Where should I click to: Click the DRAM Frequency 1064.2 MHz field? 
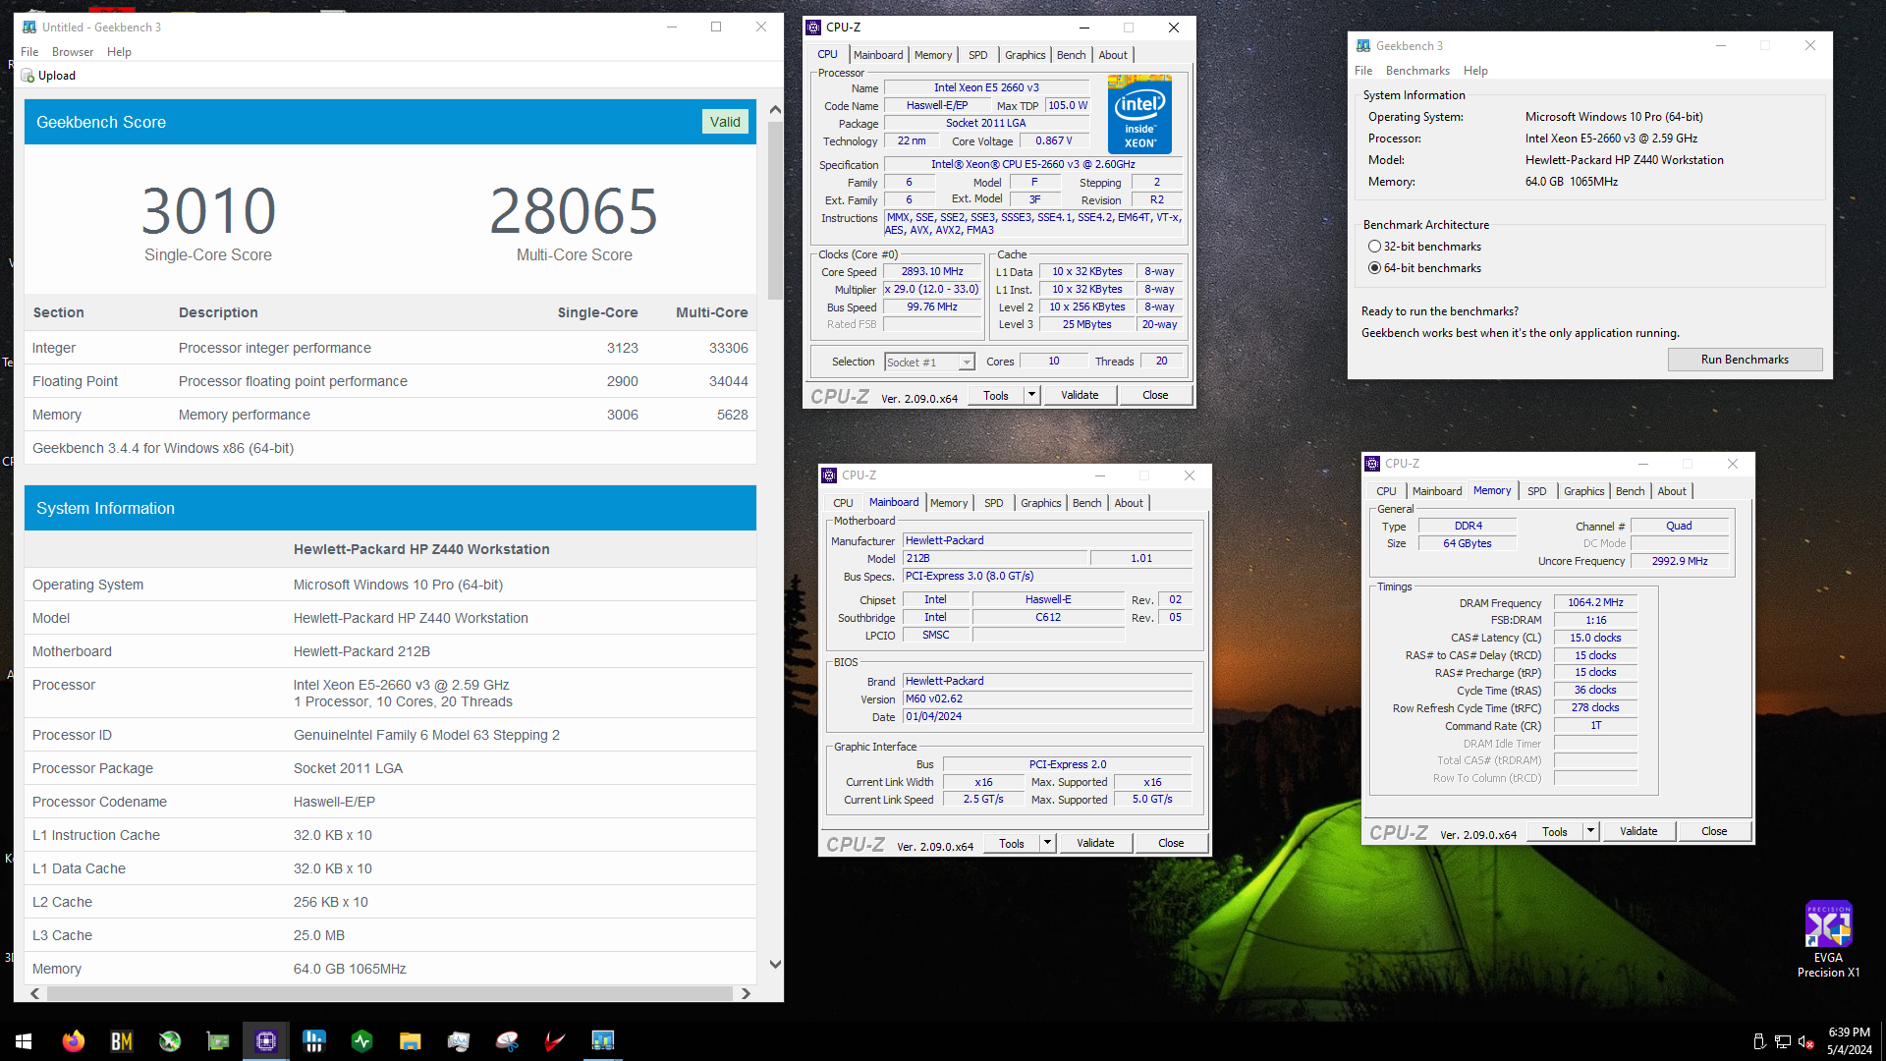coord(1595,602)
